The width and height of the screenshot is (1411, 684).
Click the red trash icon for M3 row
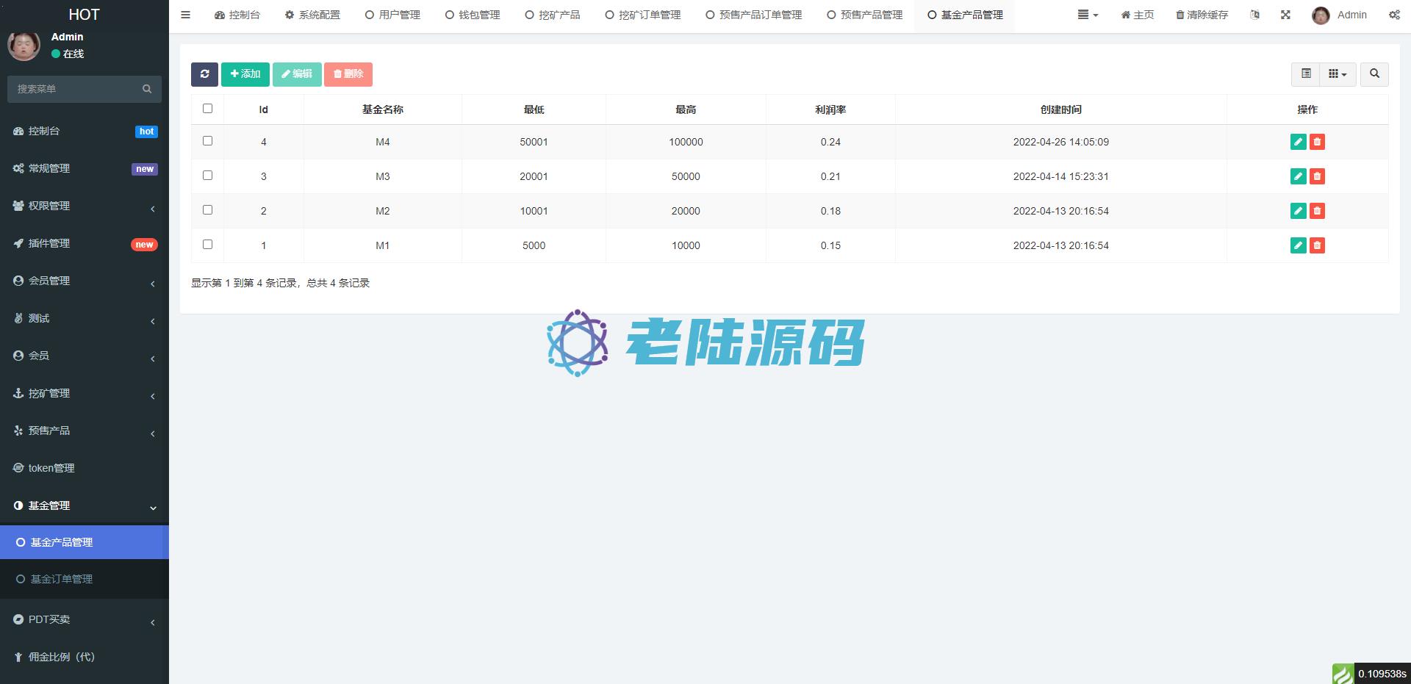tap(1317, 176)
